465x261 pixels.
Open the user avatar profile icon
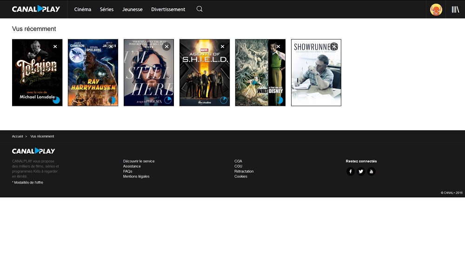pyautogui.click(x=436, y=9)
